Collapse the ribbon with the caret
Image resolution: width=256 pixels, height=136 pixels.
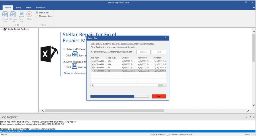(254, 7)
